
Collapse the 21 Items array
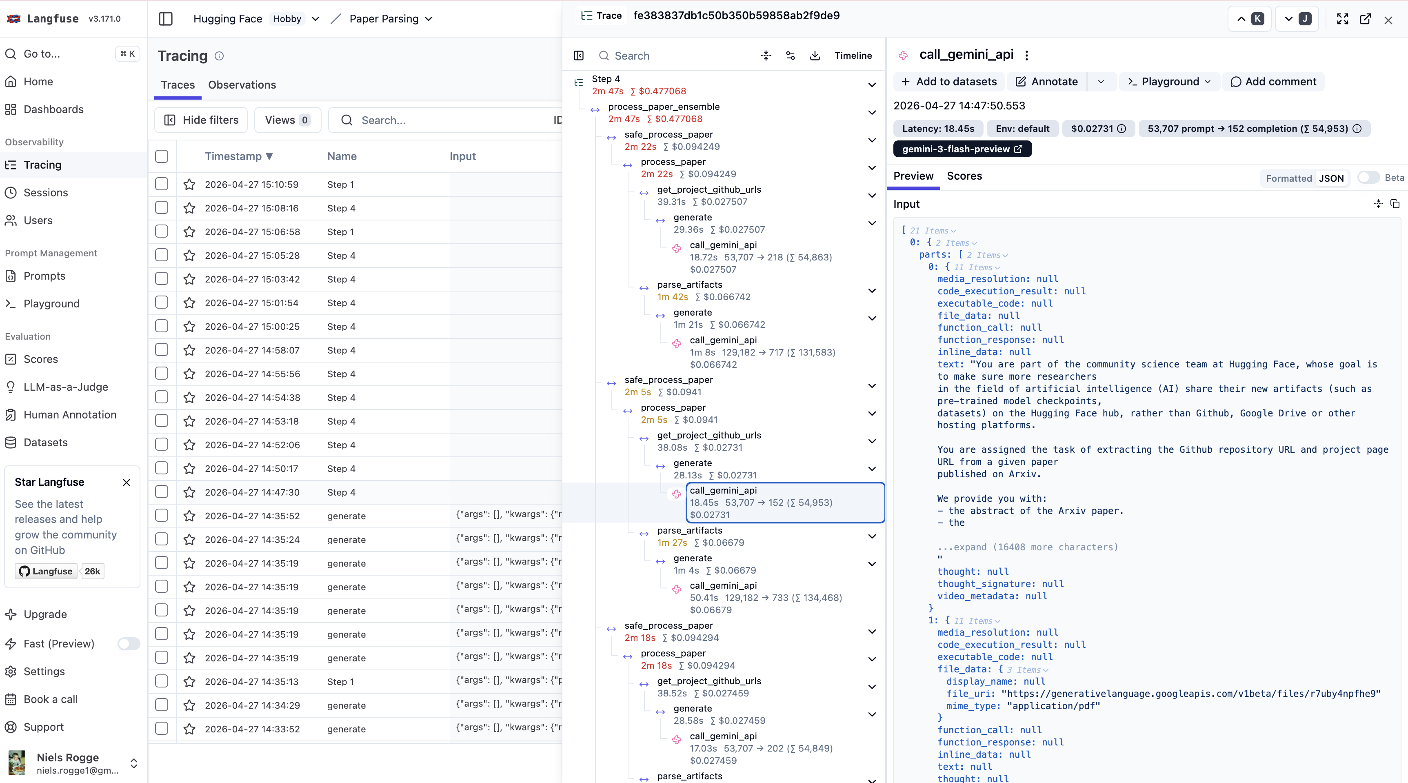coord(933,231)
